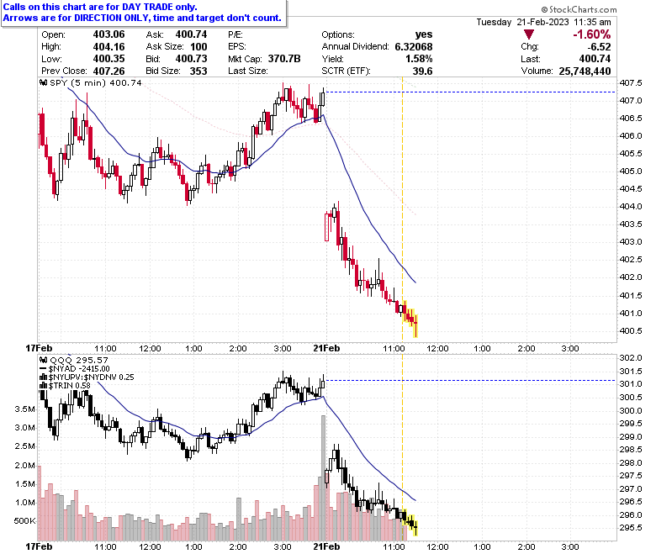656x554 pixels.
Task: Click the timestamp Tuesday 21-Feb-2023 11:35 am
Action: (543, 22)
